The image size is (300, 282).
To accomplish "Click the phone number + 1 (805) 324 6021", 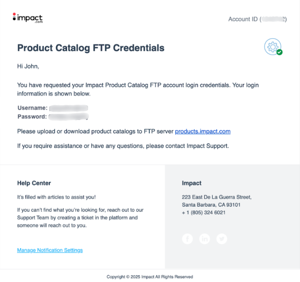I will pos(204,213).
